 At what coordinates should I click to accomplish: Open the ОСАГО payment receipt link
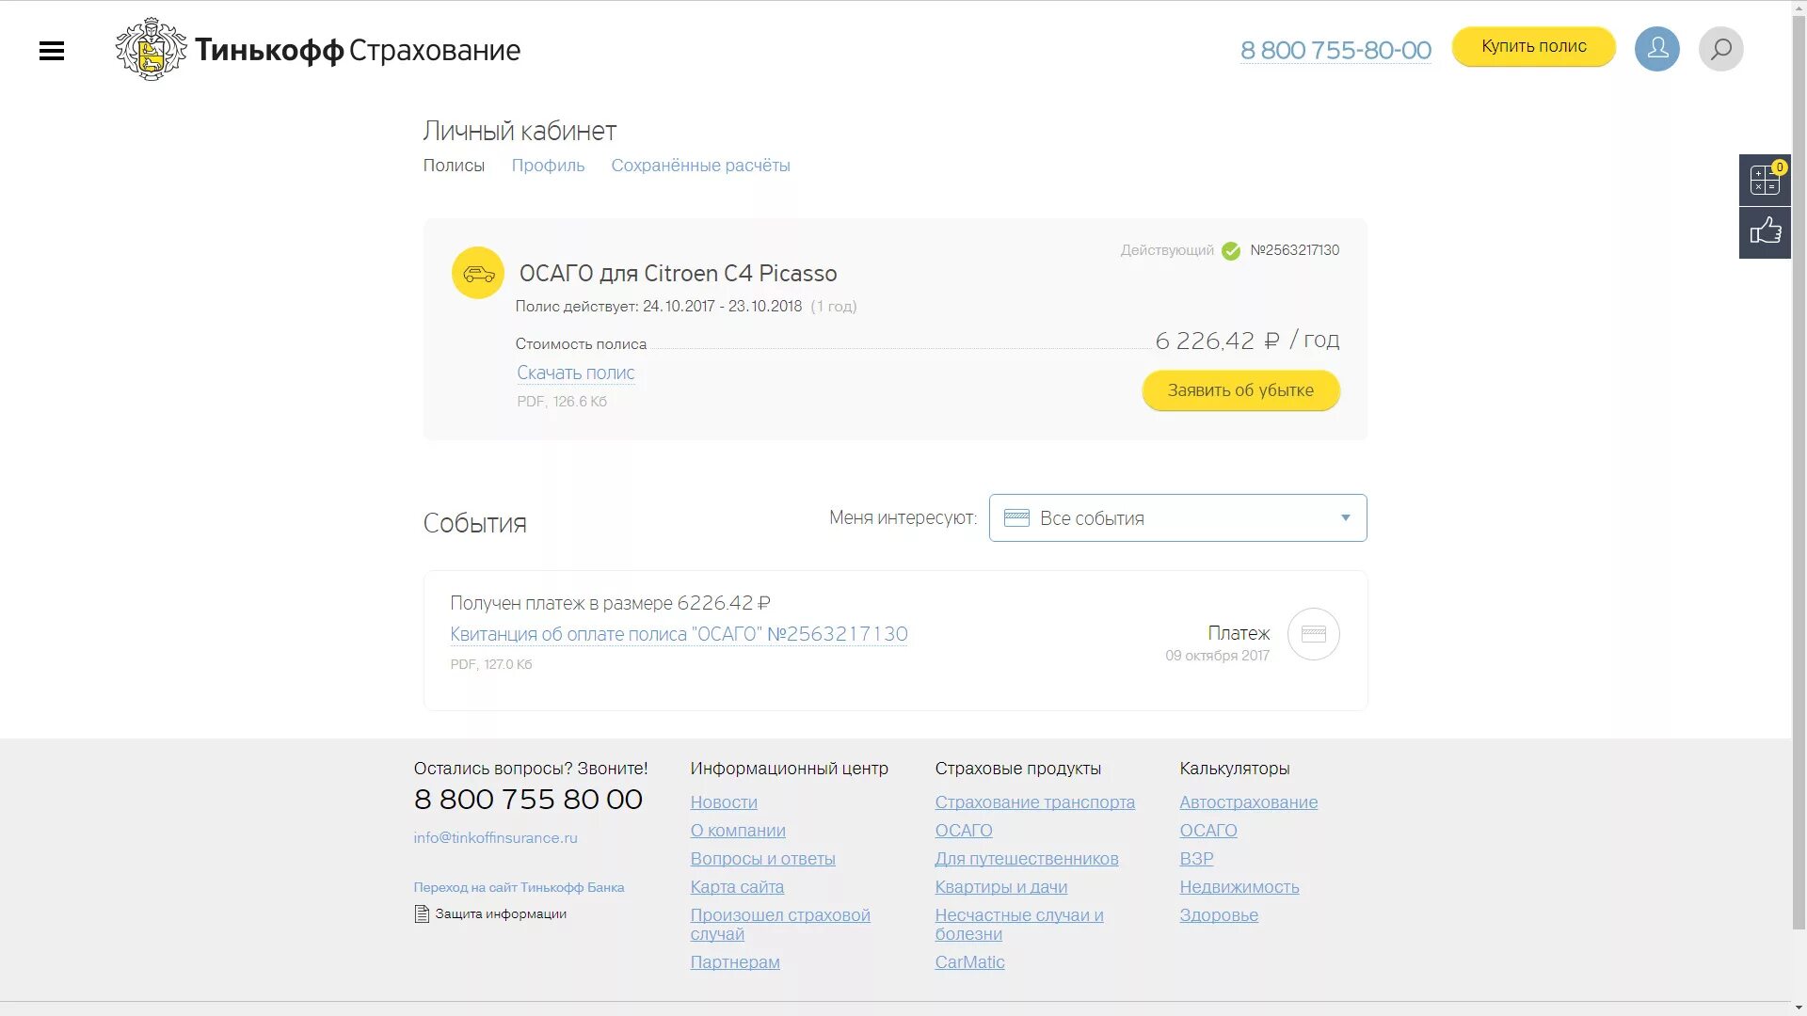pos(678,634)
